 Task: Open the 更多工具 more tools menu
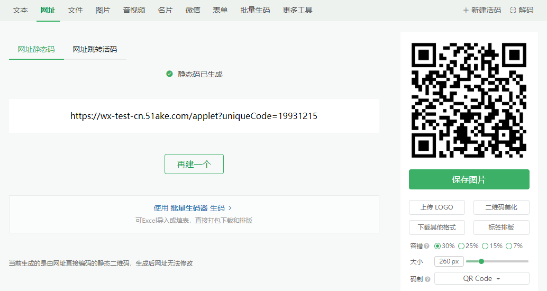click(x=298, y=10)
